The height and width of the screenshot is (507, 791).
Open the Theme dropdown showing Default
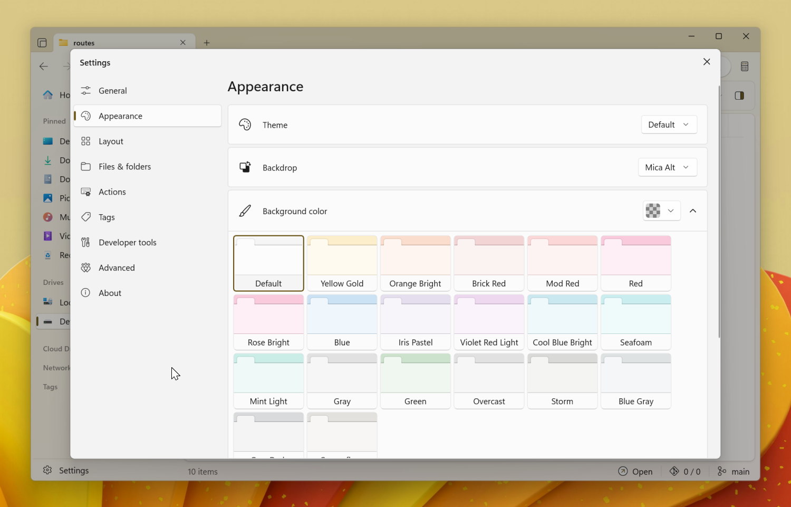click(x=669, y=125)
